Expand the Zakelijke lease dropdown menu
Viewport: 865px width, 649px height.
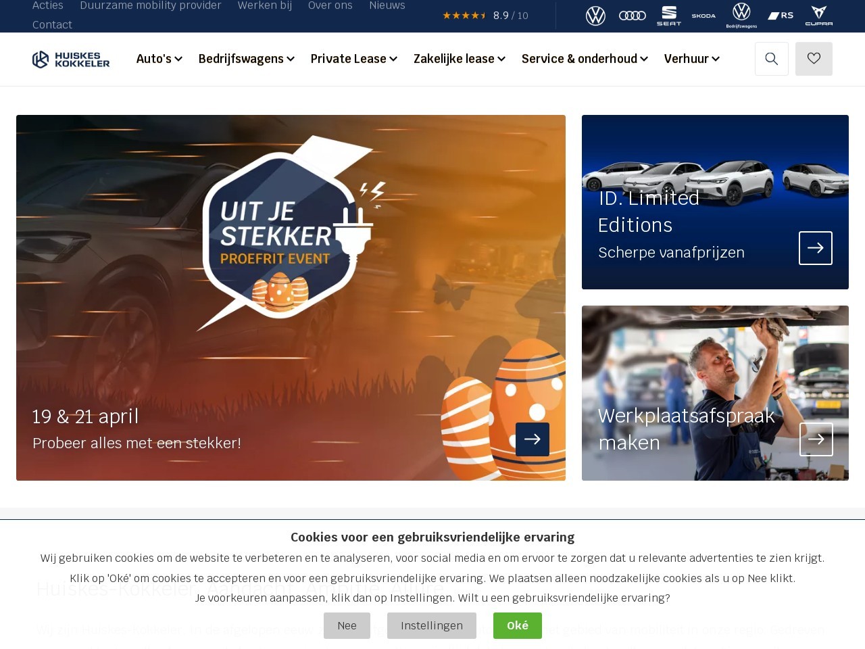pos(460,59)
